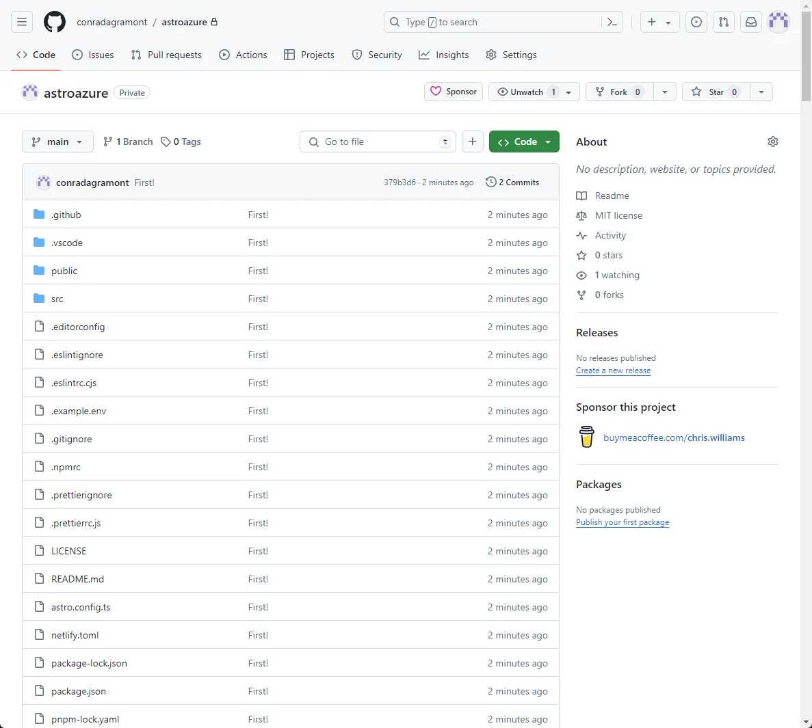Click the .github folder icon
The height and width of the screenshot is (728, 812).
click(x=39, y=214)
